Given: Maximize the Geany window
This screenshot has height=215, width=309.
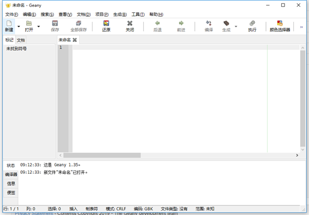Looking at the screenshot, I should pyautogui.click(x=283, y=6).
